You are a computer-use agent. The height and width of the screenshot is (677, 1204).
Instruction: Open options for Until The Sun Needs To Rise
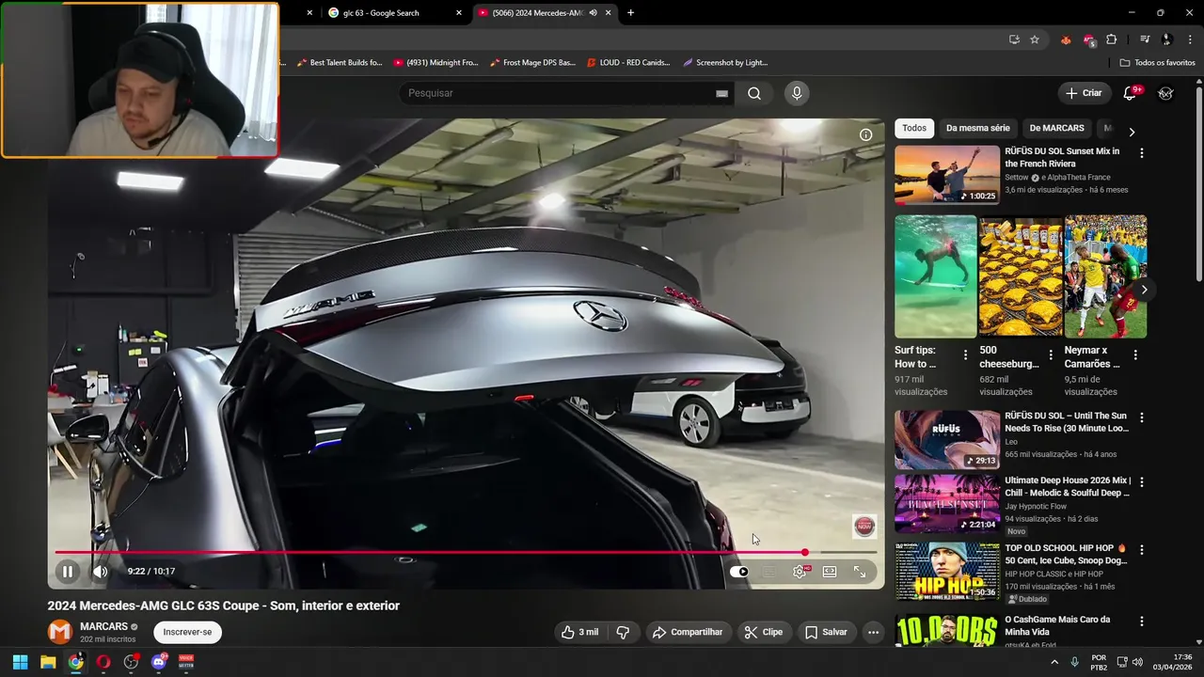1142,417
